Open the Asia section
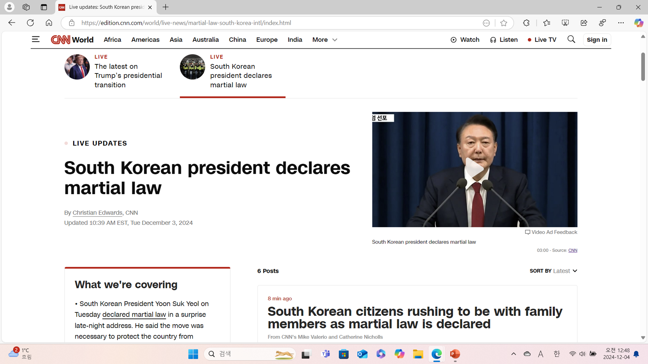Image resolution: width=648 pixels, height=364 pixels. 176,40
